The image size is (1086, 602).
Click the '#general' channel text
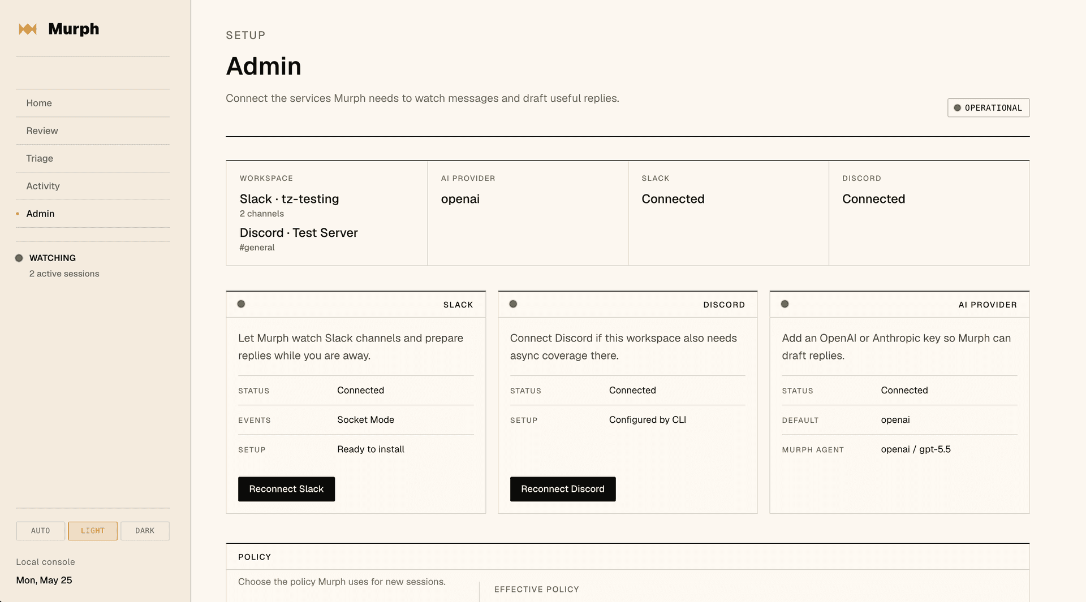pyautogui.click(x=257, y=248)
